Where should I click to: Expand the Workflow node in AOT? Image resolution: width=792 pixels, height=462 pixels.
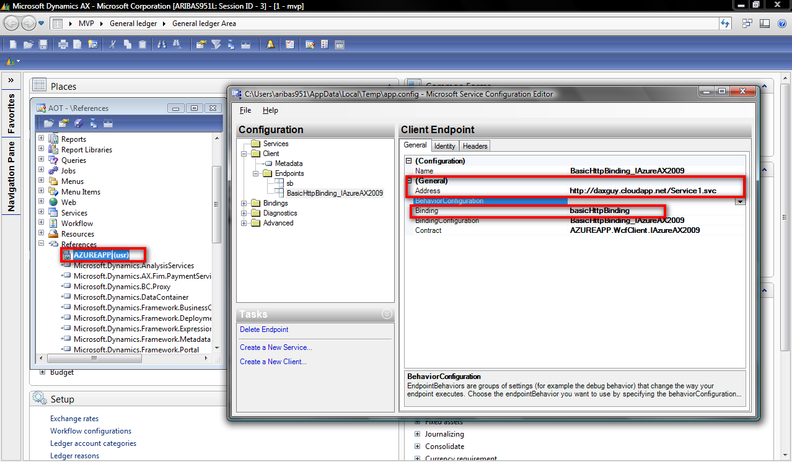pos(42,223)
